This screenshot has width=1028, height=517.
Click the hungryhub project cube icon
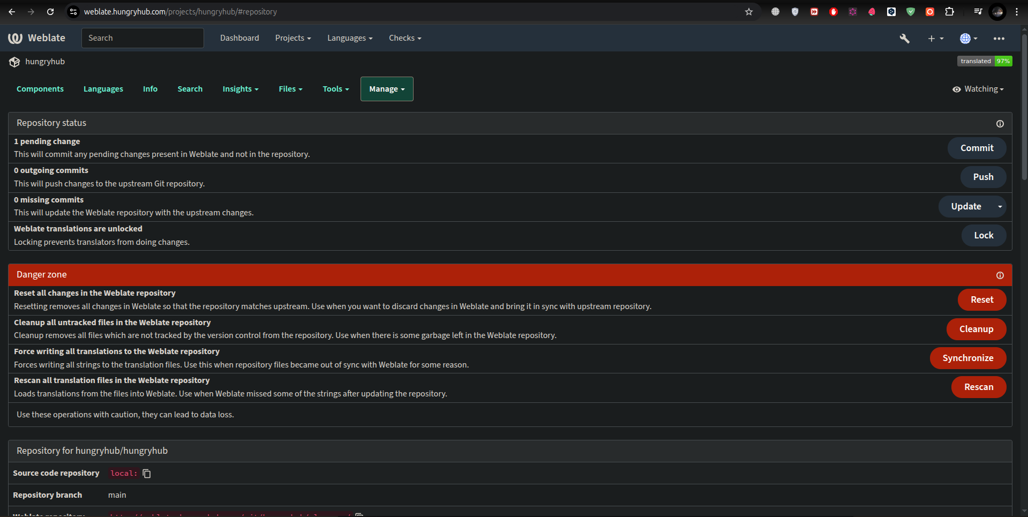(14, 62)
